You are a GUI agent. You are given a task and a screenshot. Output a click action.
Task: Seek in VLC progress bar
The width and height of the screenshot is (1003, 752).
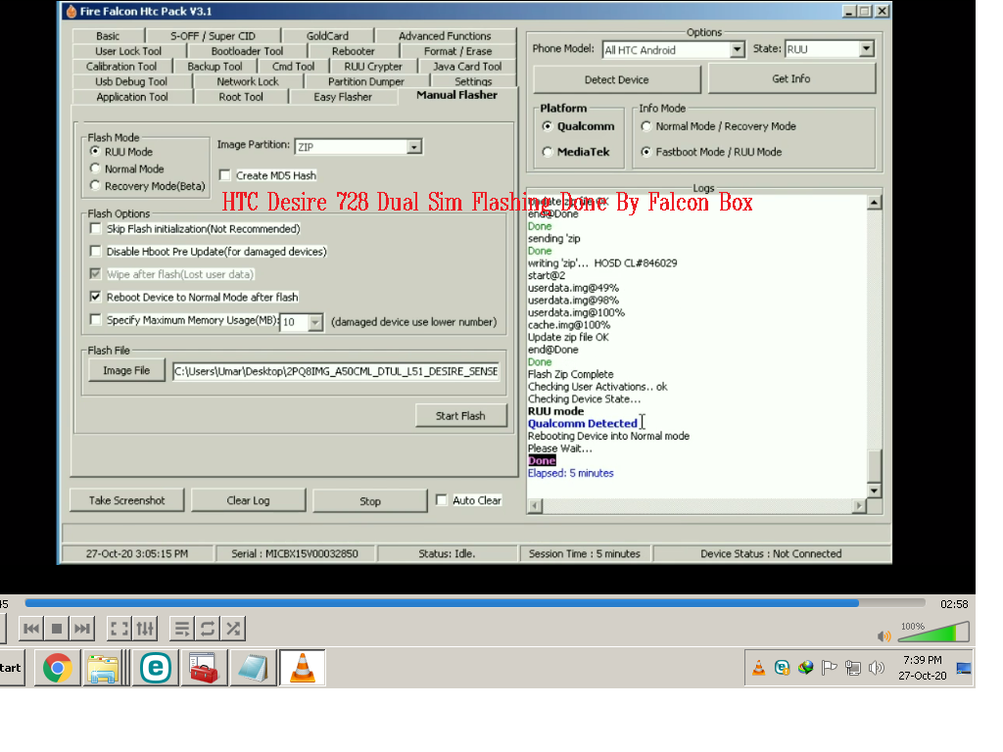click(475, 602)
